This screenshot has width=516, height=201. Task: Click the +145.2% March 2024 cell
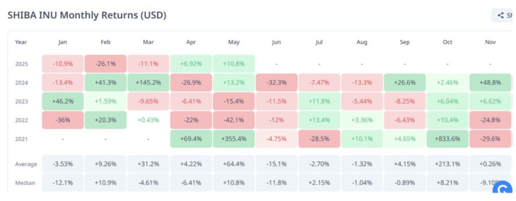tap(148, 82)
